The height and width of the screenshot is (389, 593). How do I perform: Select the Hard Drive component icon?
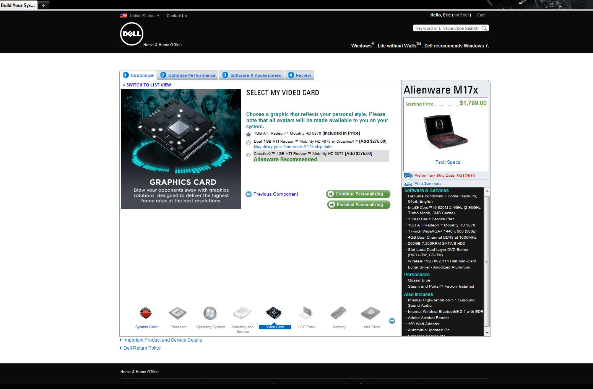(x=371, y=313)
